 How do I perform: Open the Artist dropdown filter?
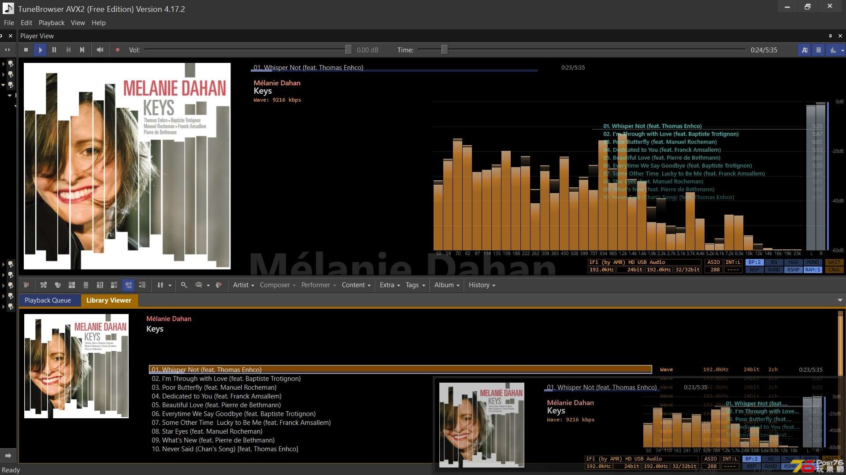pos(244,285)
